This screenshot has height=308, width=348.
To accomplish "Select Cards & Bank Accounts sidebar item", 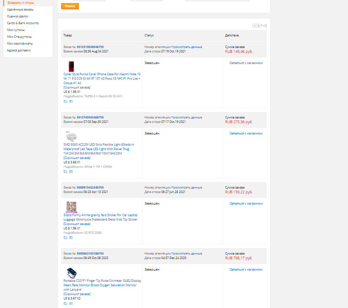I will pos(23,23).
